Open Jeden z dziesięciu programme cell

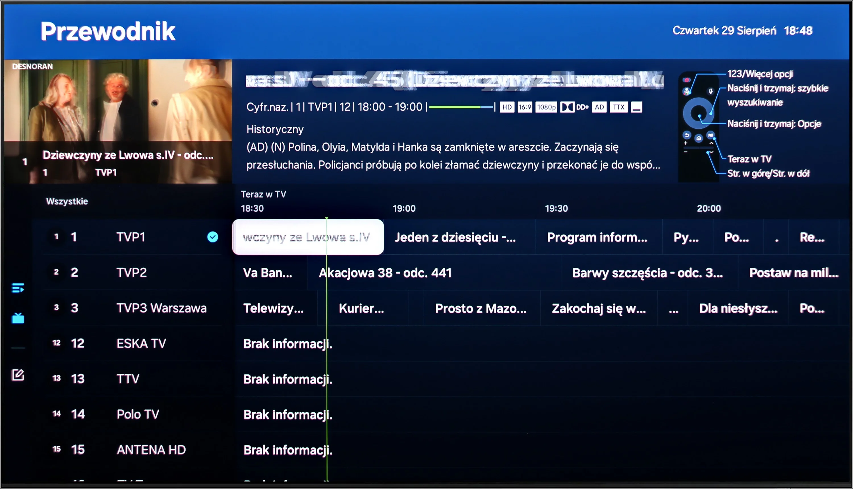tap(460, 237)
